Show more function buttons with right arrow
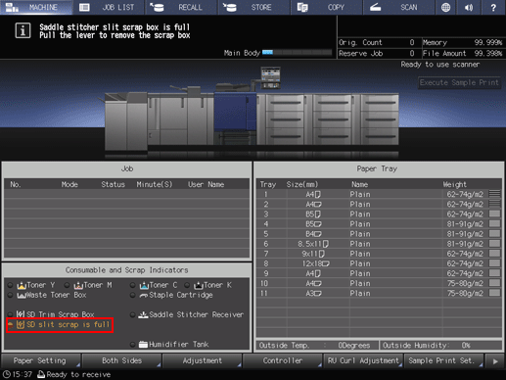The height and width of the screenshot is (380, 506). pyautogui.click(x=495, y=360)
